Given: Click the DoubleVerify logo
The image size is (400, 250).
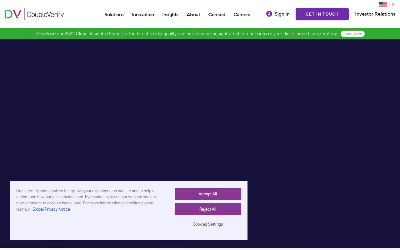Looking at the screenshot, I should (x=34, y=14).
